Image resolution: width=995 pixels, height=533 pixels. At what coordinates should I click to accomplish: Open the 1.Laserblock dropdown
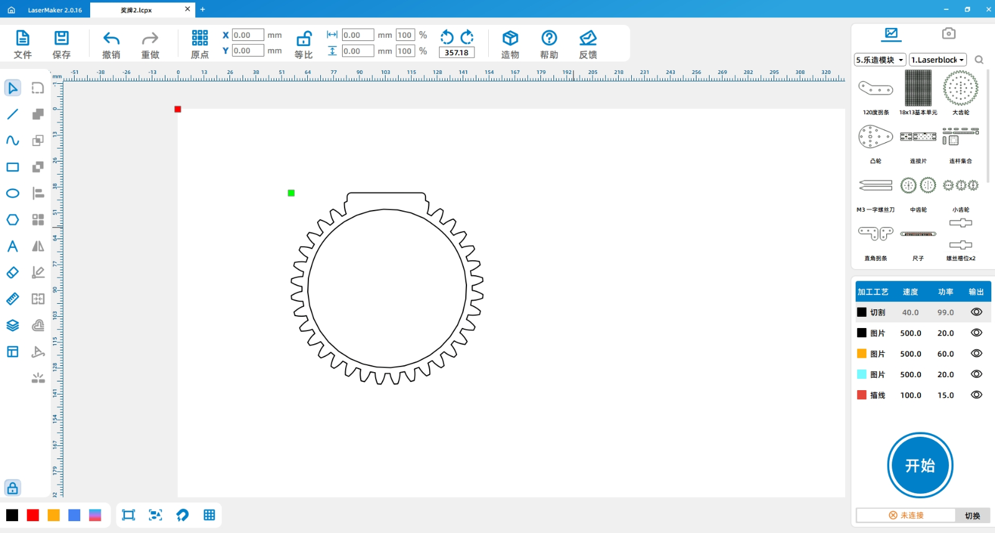coord(937,60)
